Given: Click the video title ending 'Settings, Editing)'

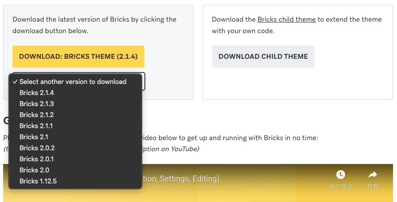Looking at the screenshot, I should pos(180,179).
